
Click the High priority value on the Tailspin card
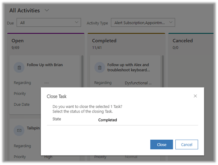(48, 157)
